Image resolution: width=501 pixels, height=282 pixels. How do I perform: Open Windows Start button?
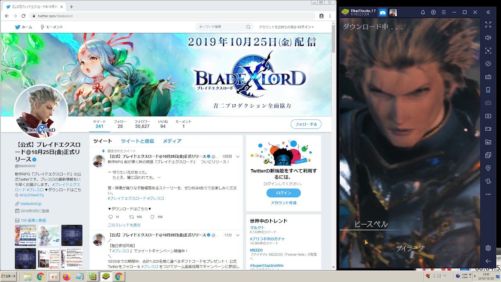[9, 277]
